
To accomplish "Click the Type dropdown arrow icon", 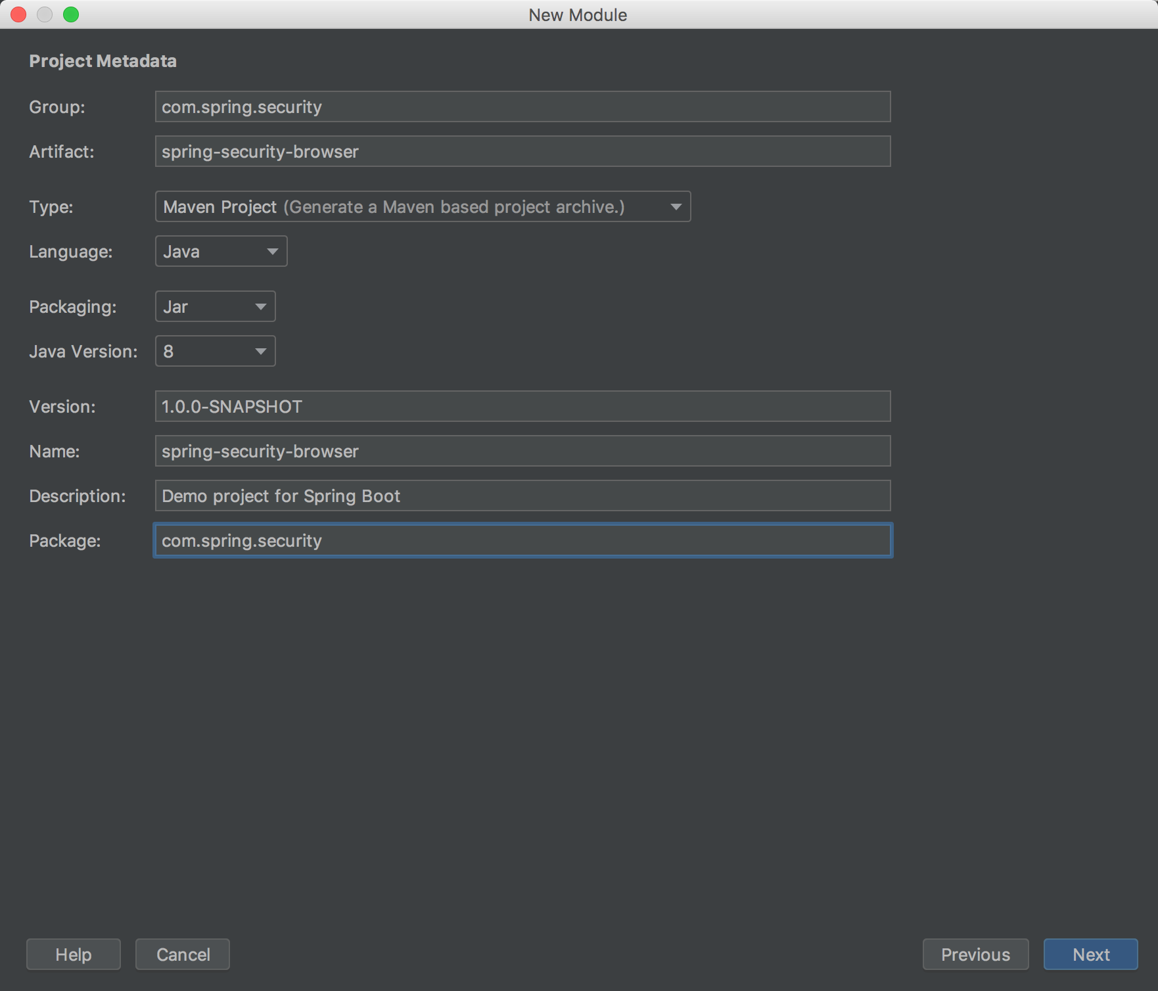I will [x=676, y=207].
